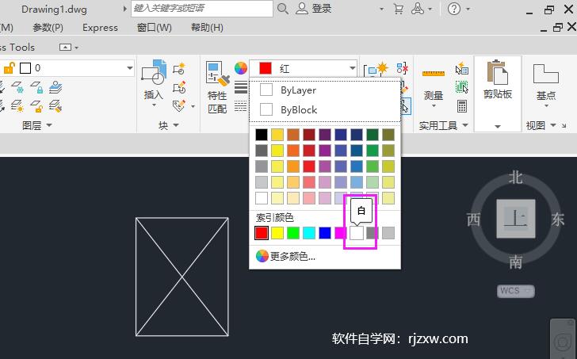
Task: Click the Create Block icon
Action: (x=179, y=68)
